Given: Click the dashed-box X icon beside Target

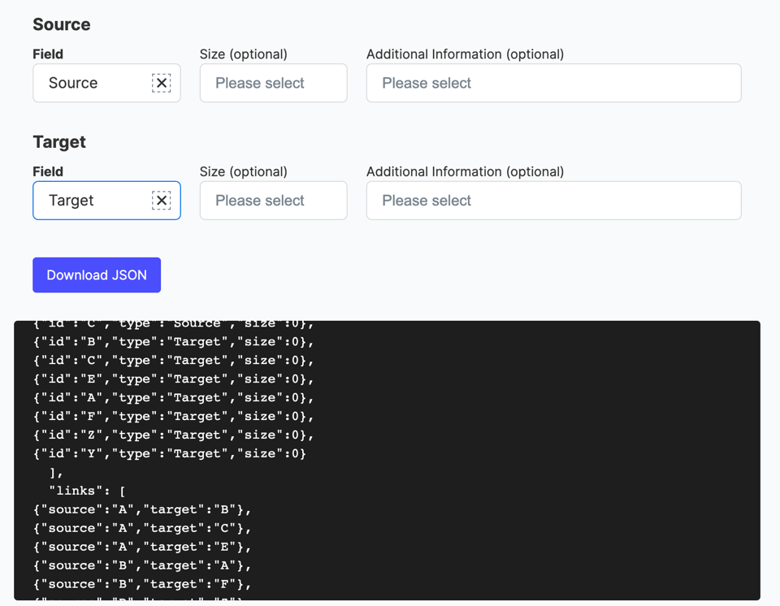Looking at the screenshot, I should click(x=162, y=200).
